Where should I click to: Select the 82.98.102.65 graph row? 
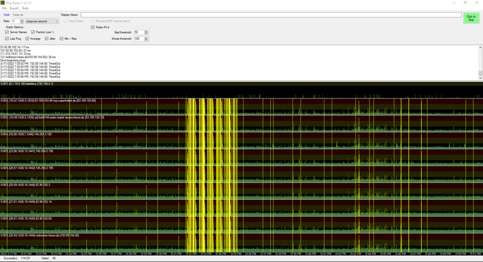pos(242,225)
